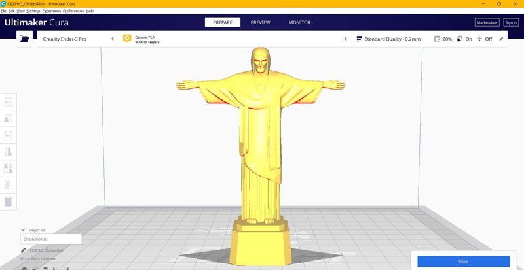The image size is (524, 270).
Task: Expand the material and nozzle chevron
Action: pyautogui.click(x=346, y=39)
